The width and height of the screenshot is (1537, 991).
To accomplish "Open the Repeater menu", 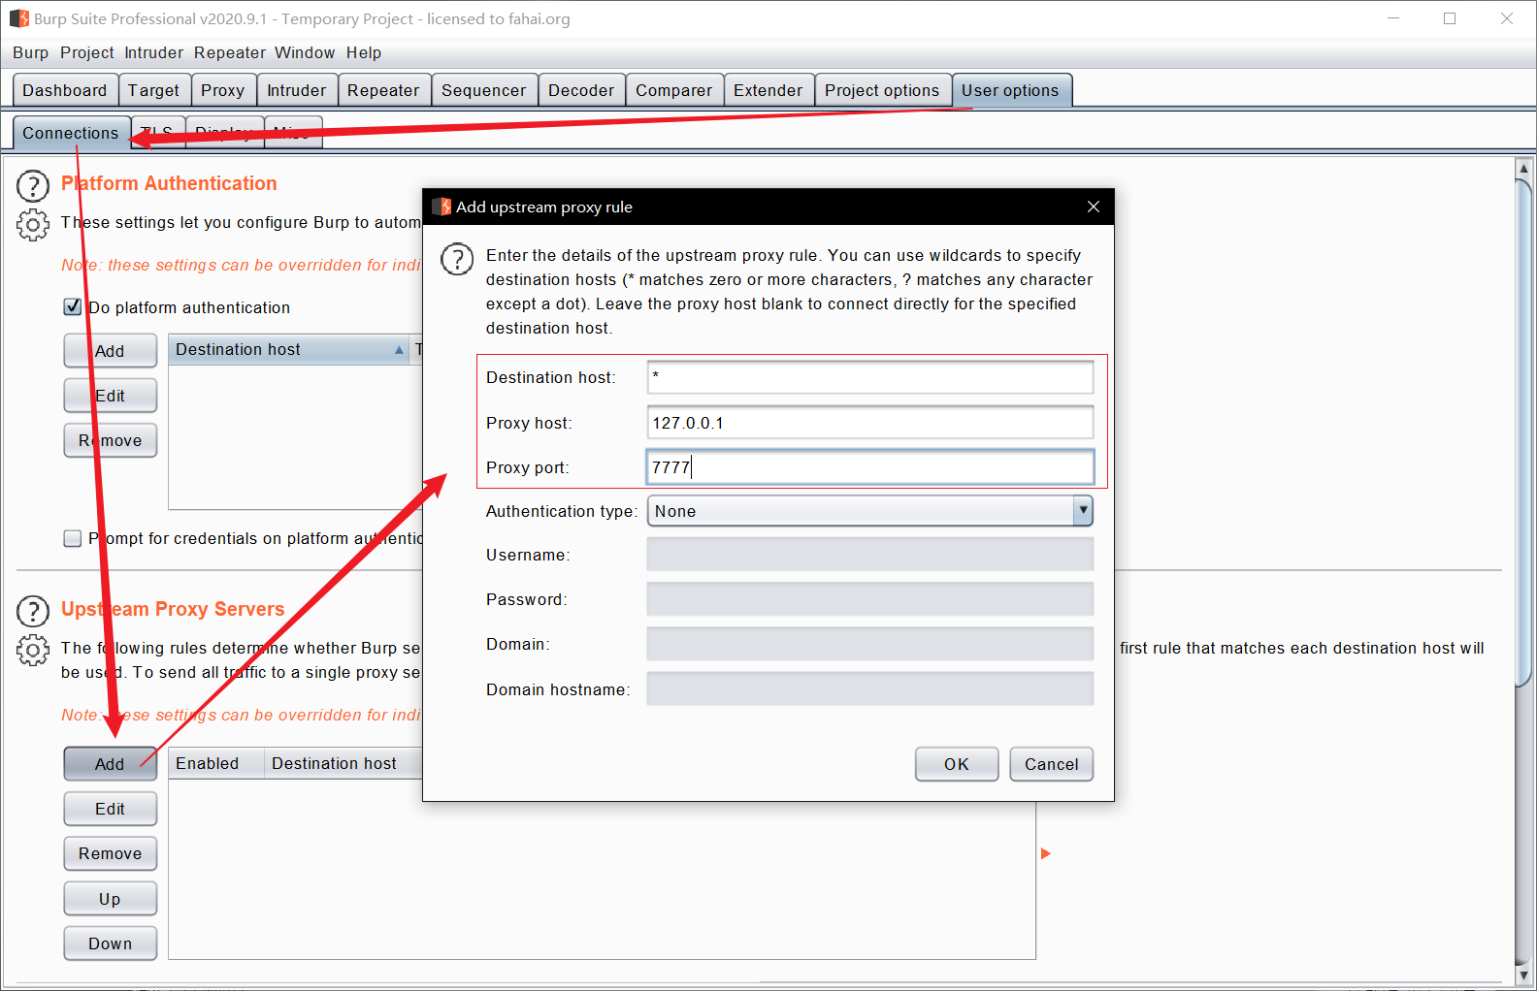I will pos(229,52).
